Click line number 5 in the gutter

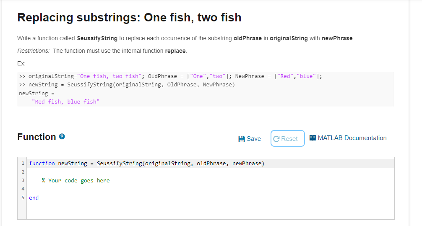[x=23, y=198]
